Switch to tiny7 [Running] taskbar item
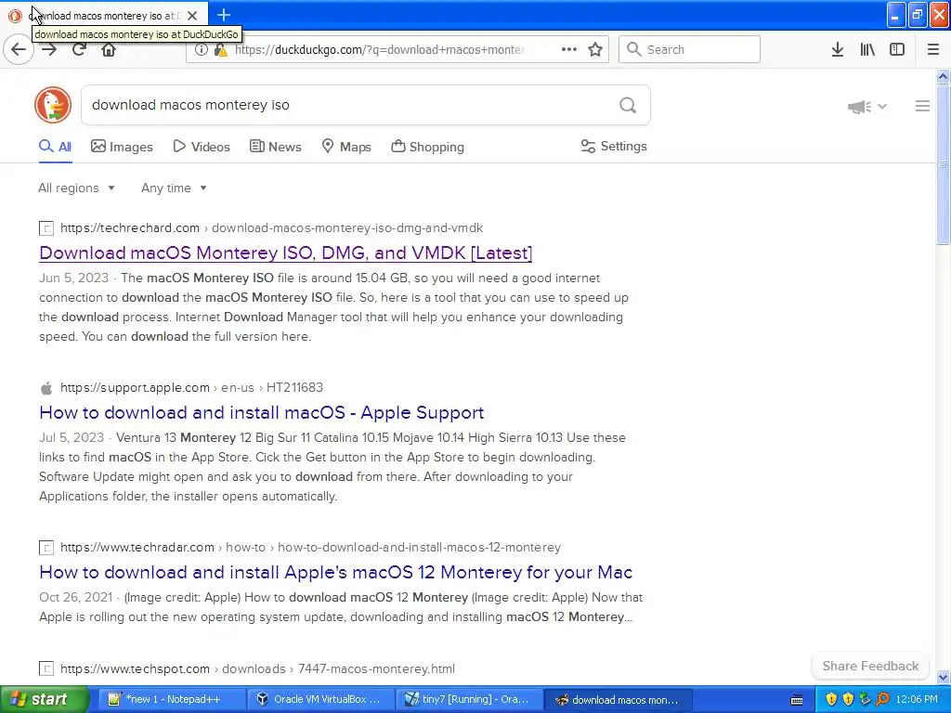Screen dimensions: 951x713 (x=470, y=699)
